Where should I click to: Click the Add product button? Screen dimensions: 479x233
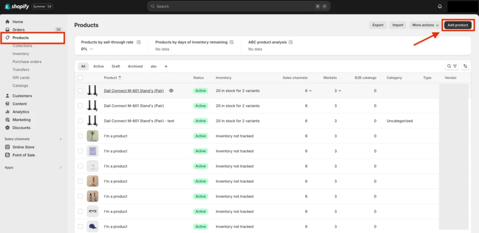point(457,25)
